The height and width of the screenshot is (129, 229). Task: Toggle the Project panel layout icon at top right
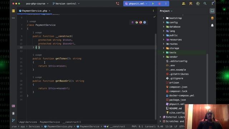click(x=212, y=11)
